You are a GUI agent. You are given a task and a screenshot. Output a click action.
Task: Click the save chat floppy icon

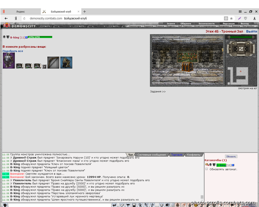click(134, 205)
